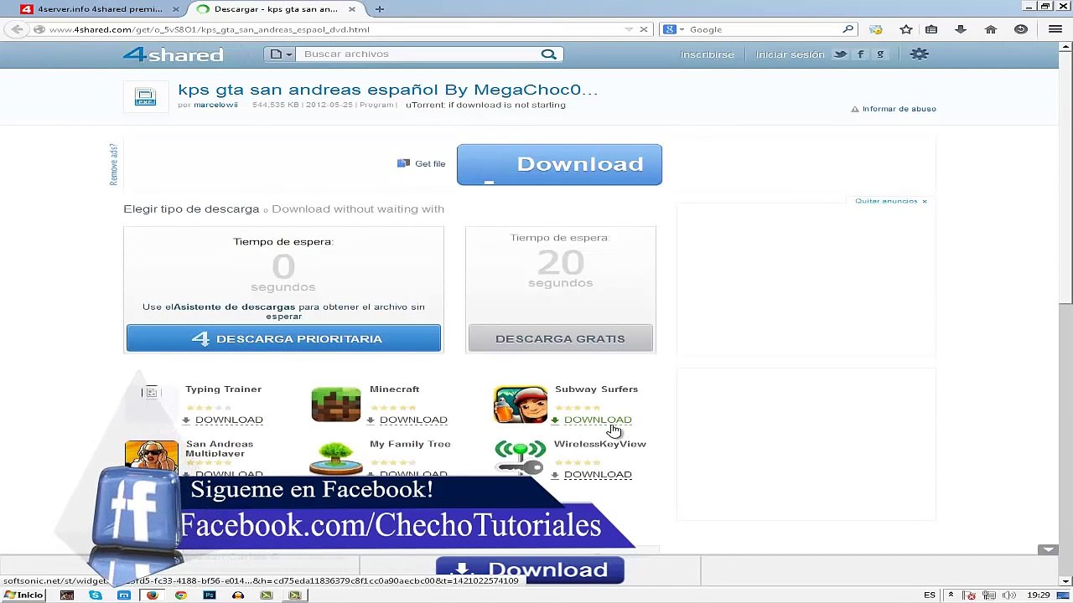Open the browser downloads arrow
Screen dimensions: 1073x603
(961, 29)
